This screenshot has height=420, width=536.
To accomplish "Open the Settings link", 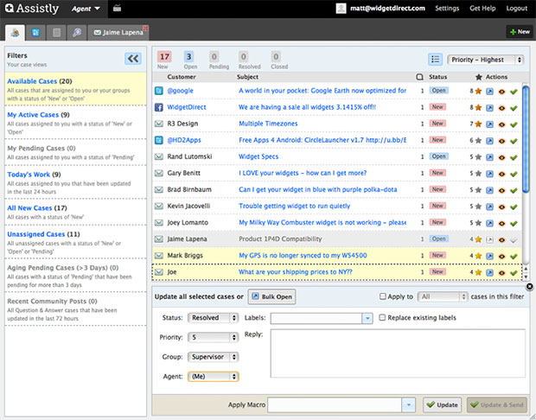I will 447,8.
